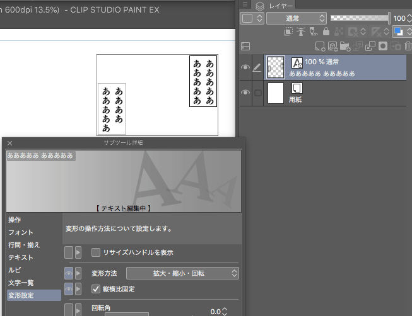Hide the 用紙 paper layer
The image size is (412, 316).
[x=246, y=93]
